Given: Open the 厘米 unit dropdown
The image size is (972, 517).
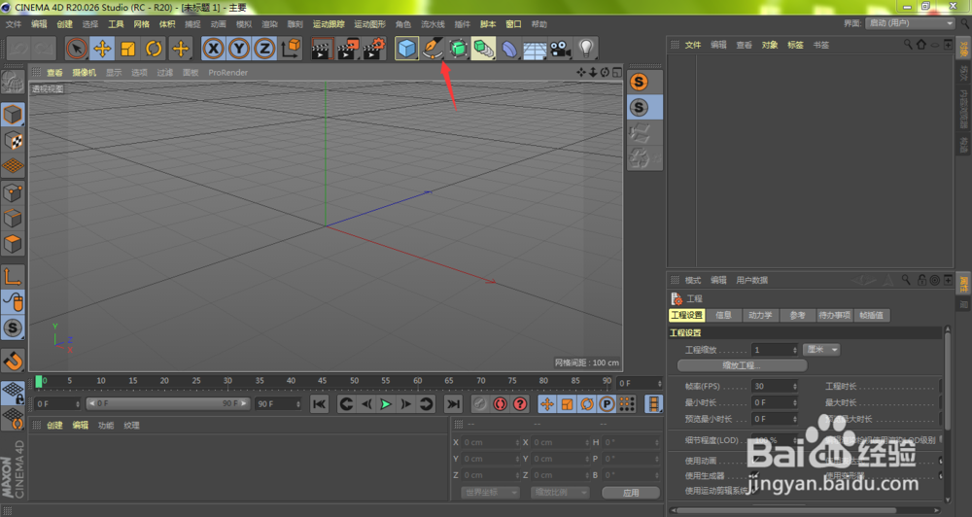Looking at the screenshot, I should click(821, 350).
